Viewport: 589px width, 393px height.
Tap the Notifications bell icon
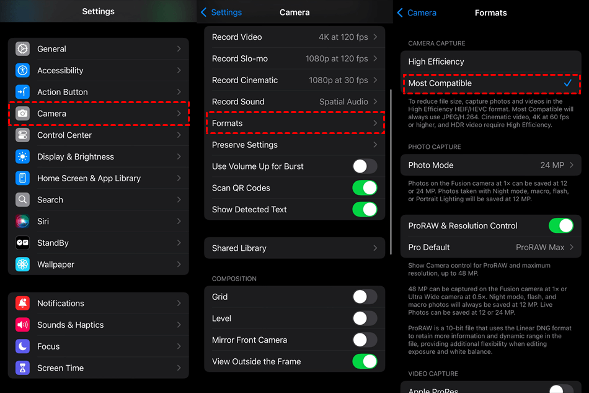pos(22,303)
